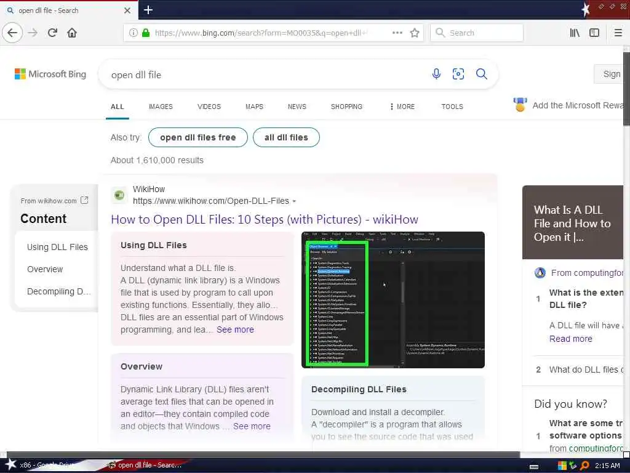Click the Windows flag icon in system tray
The width and height of the screenshot is (630, 473).
click(562, 466)
